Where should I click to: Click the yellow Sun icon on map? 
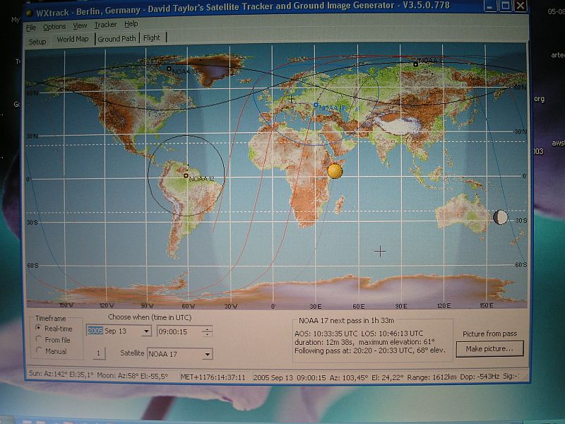(335, 171)
